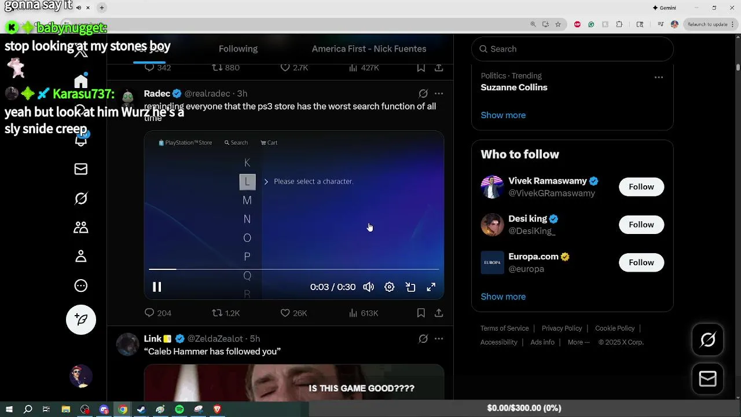This screenshot has height=417, width=741.
Task: Share the top tweet with 427K views
Action: tap(439, 68)
